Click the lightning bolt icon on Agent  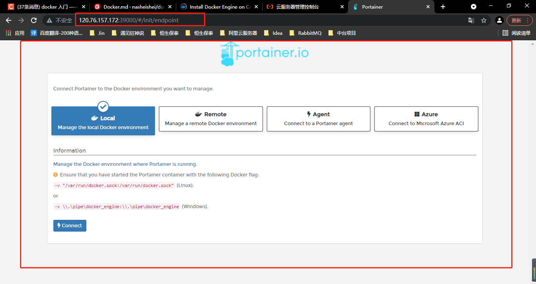(x=309, y=114)
